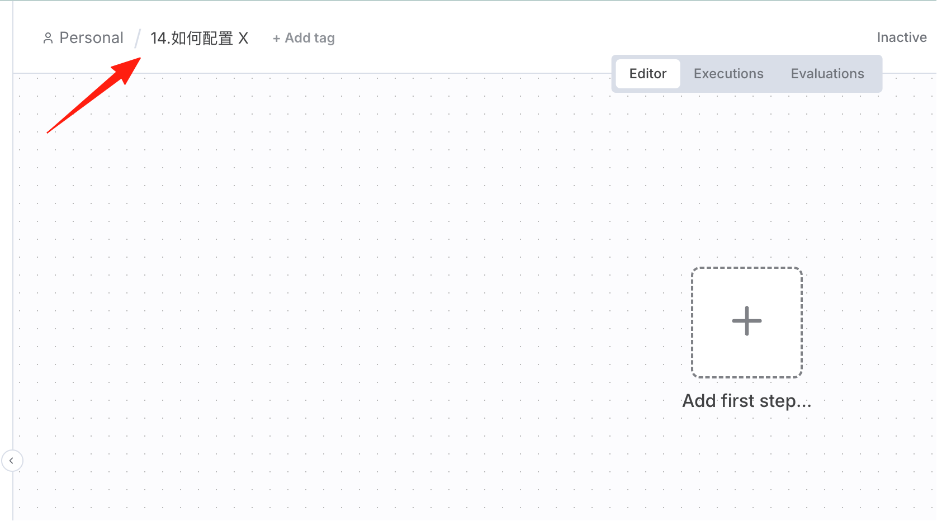Click the small plus sign before Add tag
This screenshot has height=521, width=937.
[276, 39]
